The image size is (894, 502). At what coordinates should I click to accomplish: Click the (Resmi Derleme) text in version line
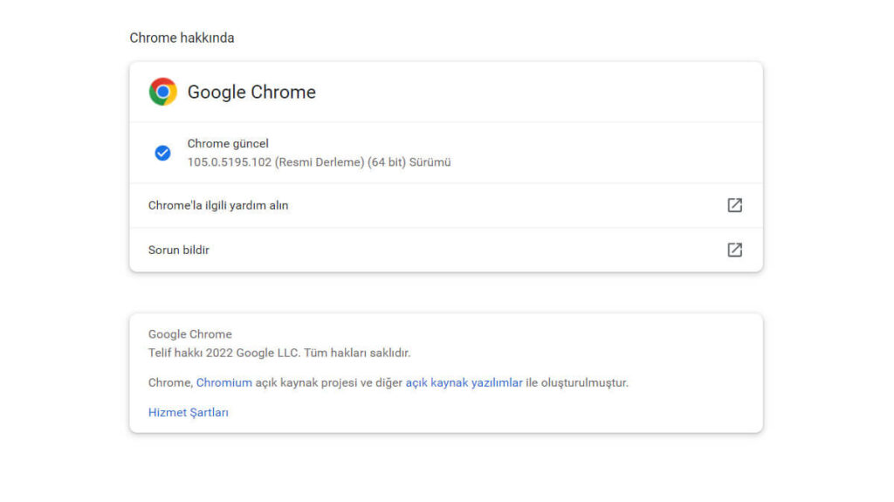[x=320, y=162]
